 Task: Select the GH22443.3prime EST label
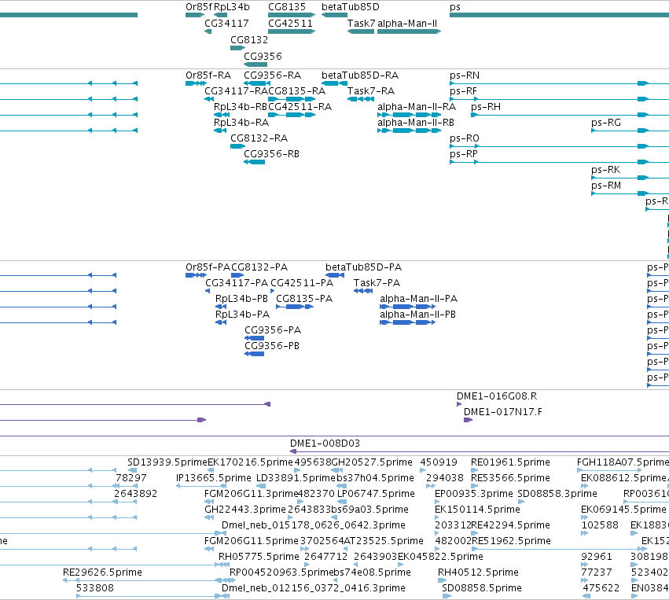(x=245, y=510)
